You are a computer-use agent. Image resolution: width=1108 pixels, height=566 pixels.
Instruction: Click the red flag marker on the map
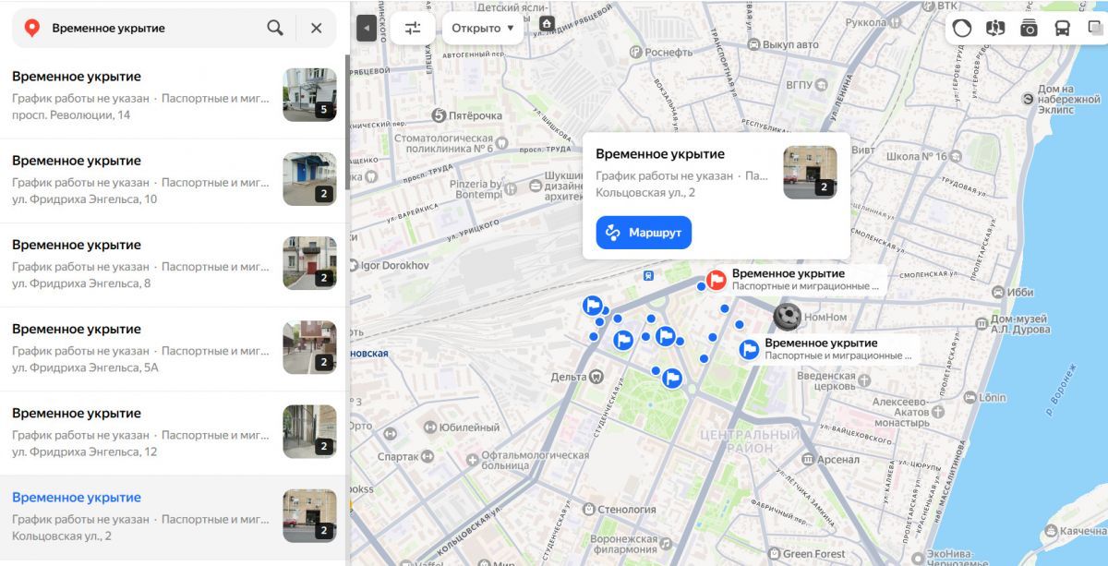[717, 280]
